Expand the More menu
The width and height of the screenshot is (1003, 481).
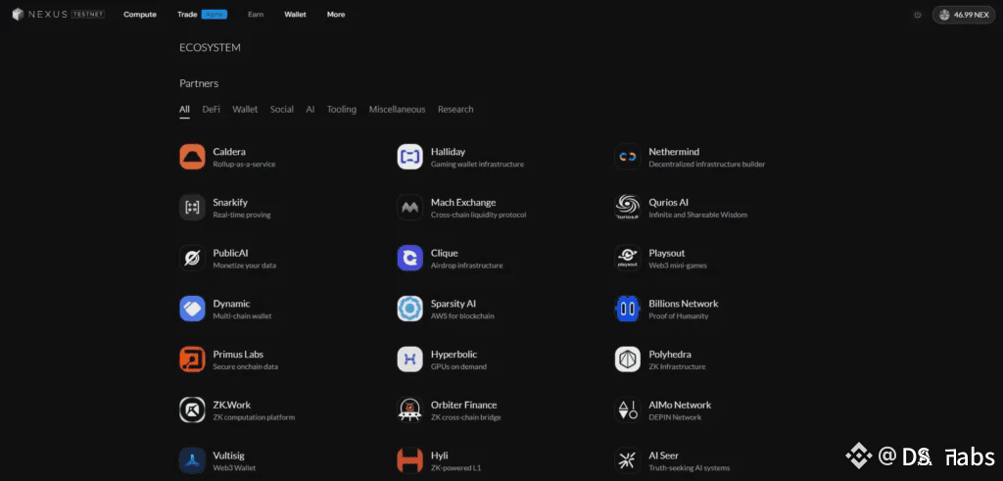tap(336, 14)
